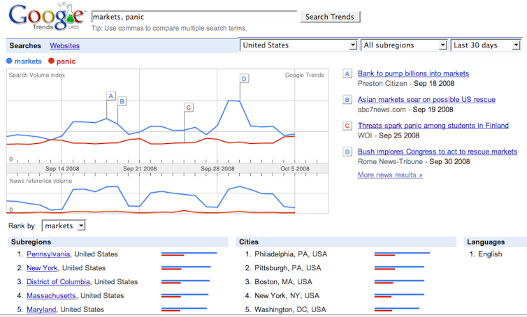
Task: Click Boston, MA, USA in Cities list
Action: coord(283,282)
